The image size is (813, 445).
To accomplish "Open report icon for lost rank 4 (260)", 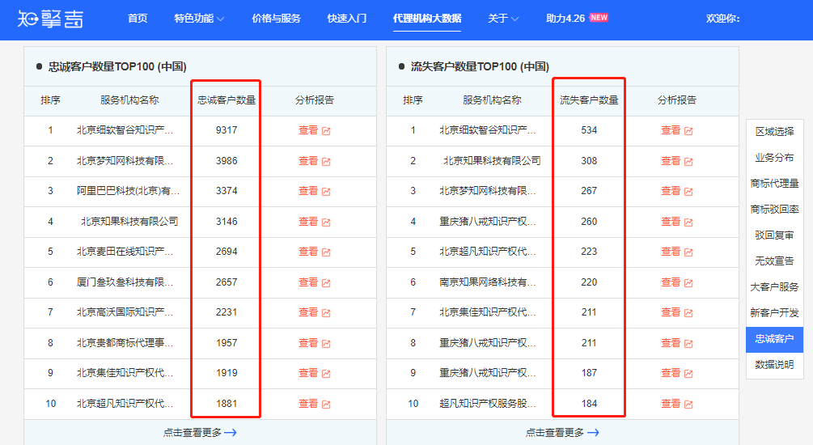I will pos(688,222).
